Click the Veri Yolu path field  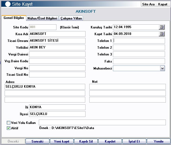pos(102,122)
